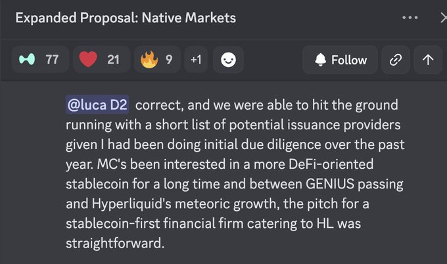This screenshot has height=264, width=447.
Task: Toggle the fire reaction pill
Action: [x=156, y=60]
